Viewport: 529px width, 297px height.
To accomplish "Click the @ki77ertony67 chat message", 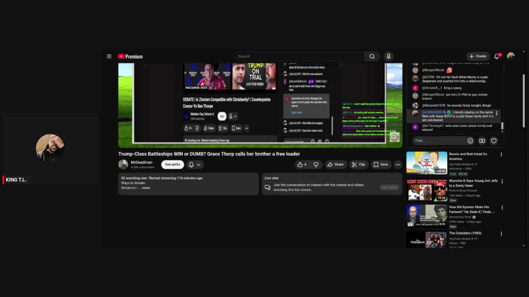I will 454,127.
